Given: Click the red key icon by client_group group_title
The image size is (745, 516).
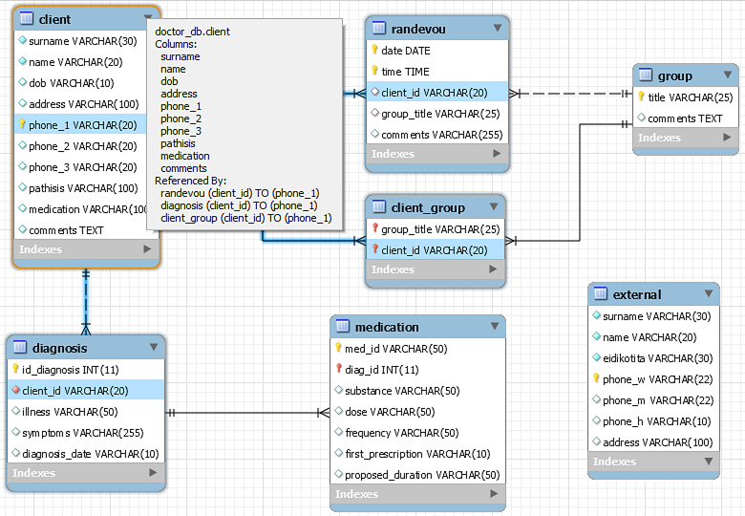Looking at the screenshot, I should (x=374, y=228).
